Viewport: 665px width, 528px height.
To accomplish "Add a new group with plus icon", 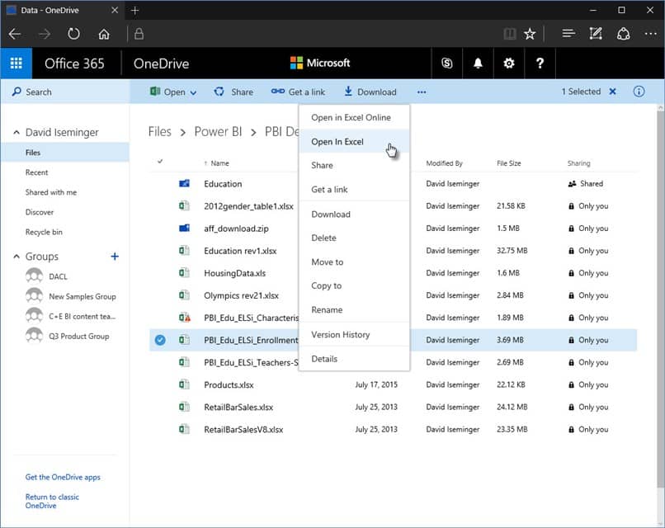I will 115,257.
